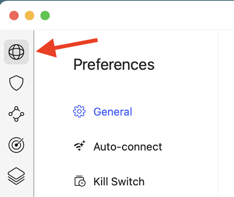Maximize the window with the green button
The image size is (234, 197).
tap(45, 16)
